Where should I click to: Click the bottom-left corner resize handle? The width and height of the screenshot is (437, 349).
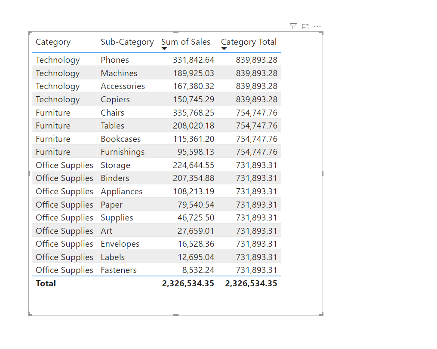coord(30,314)
